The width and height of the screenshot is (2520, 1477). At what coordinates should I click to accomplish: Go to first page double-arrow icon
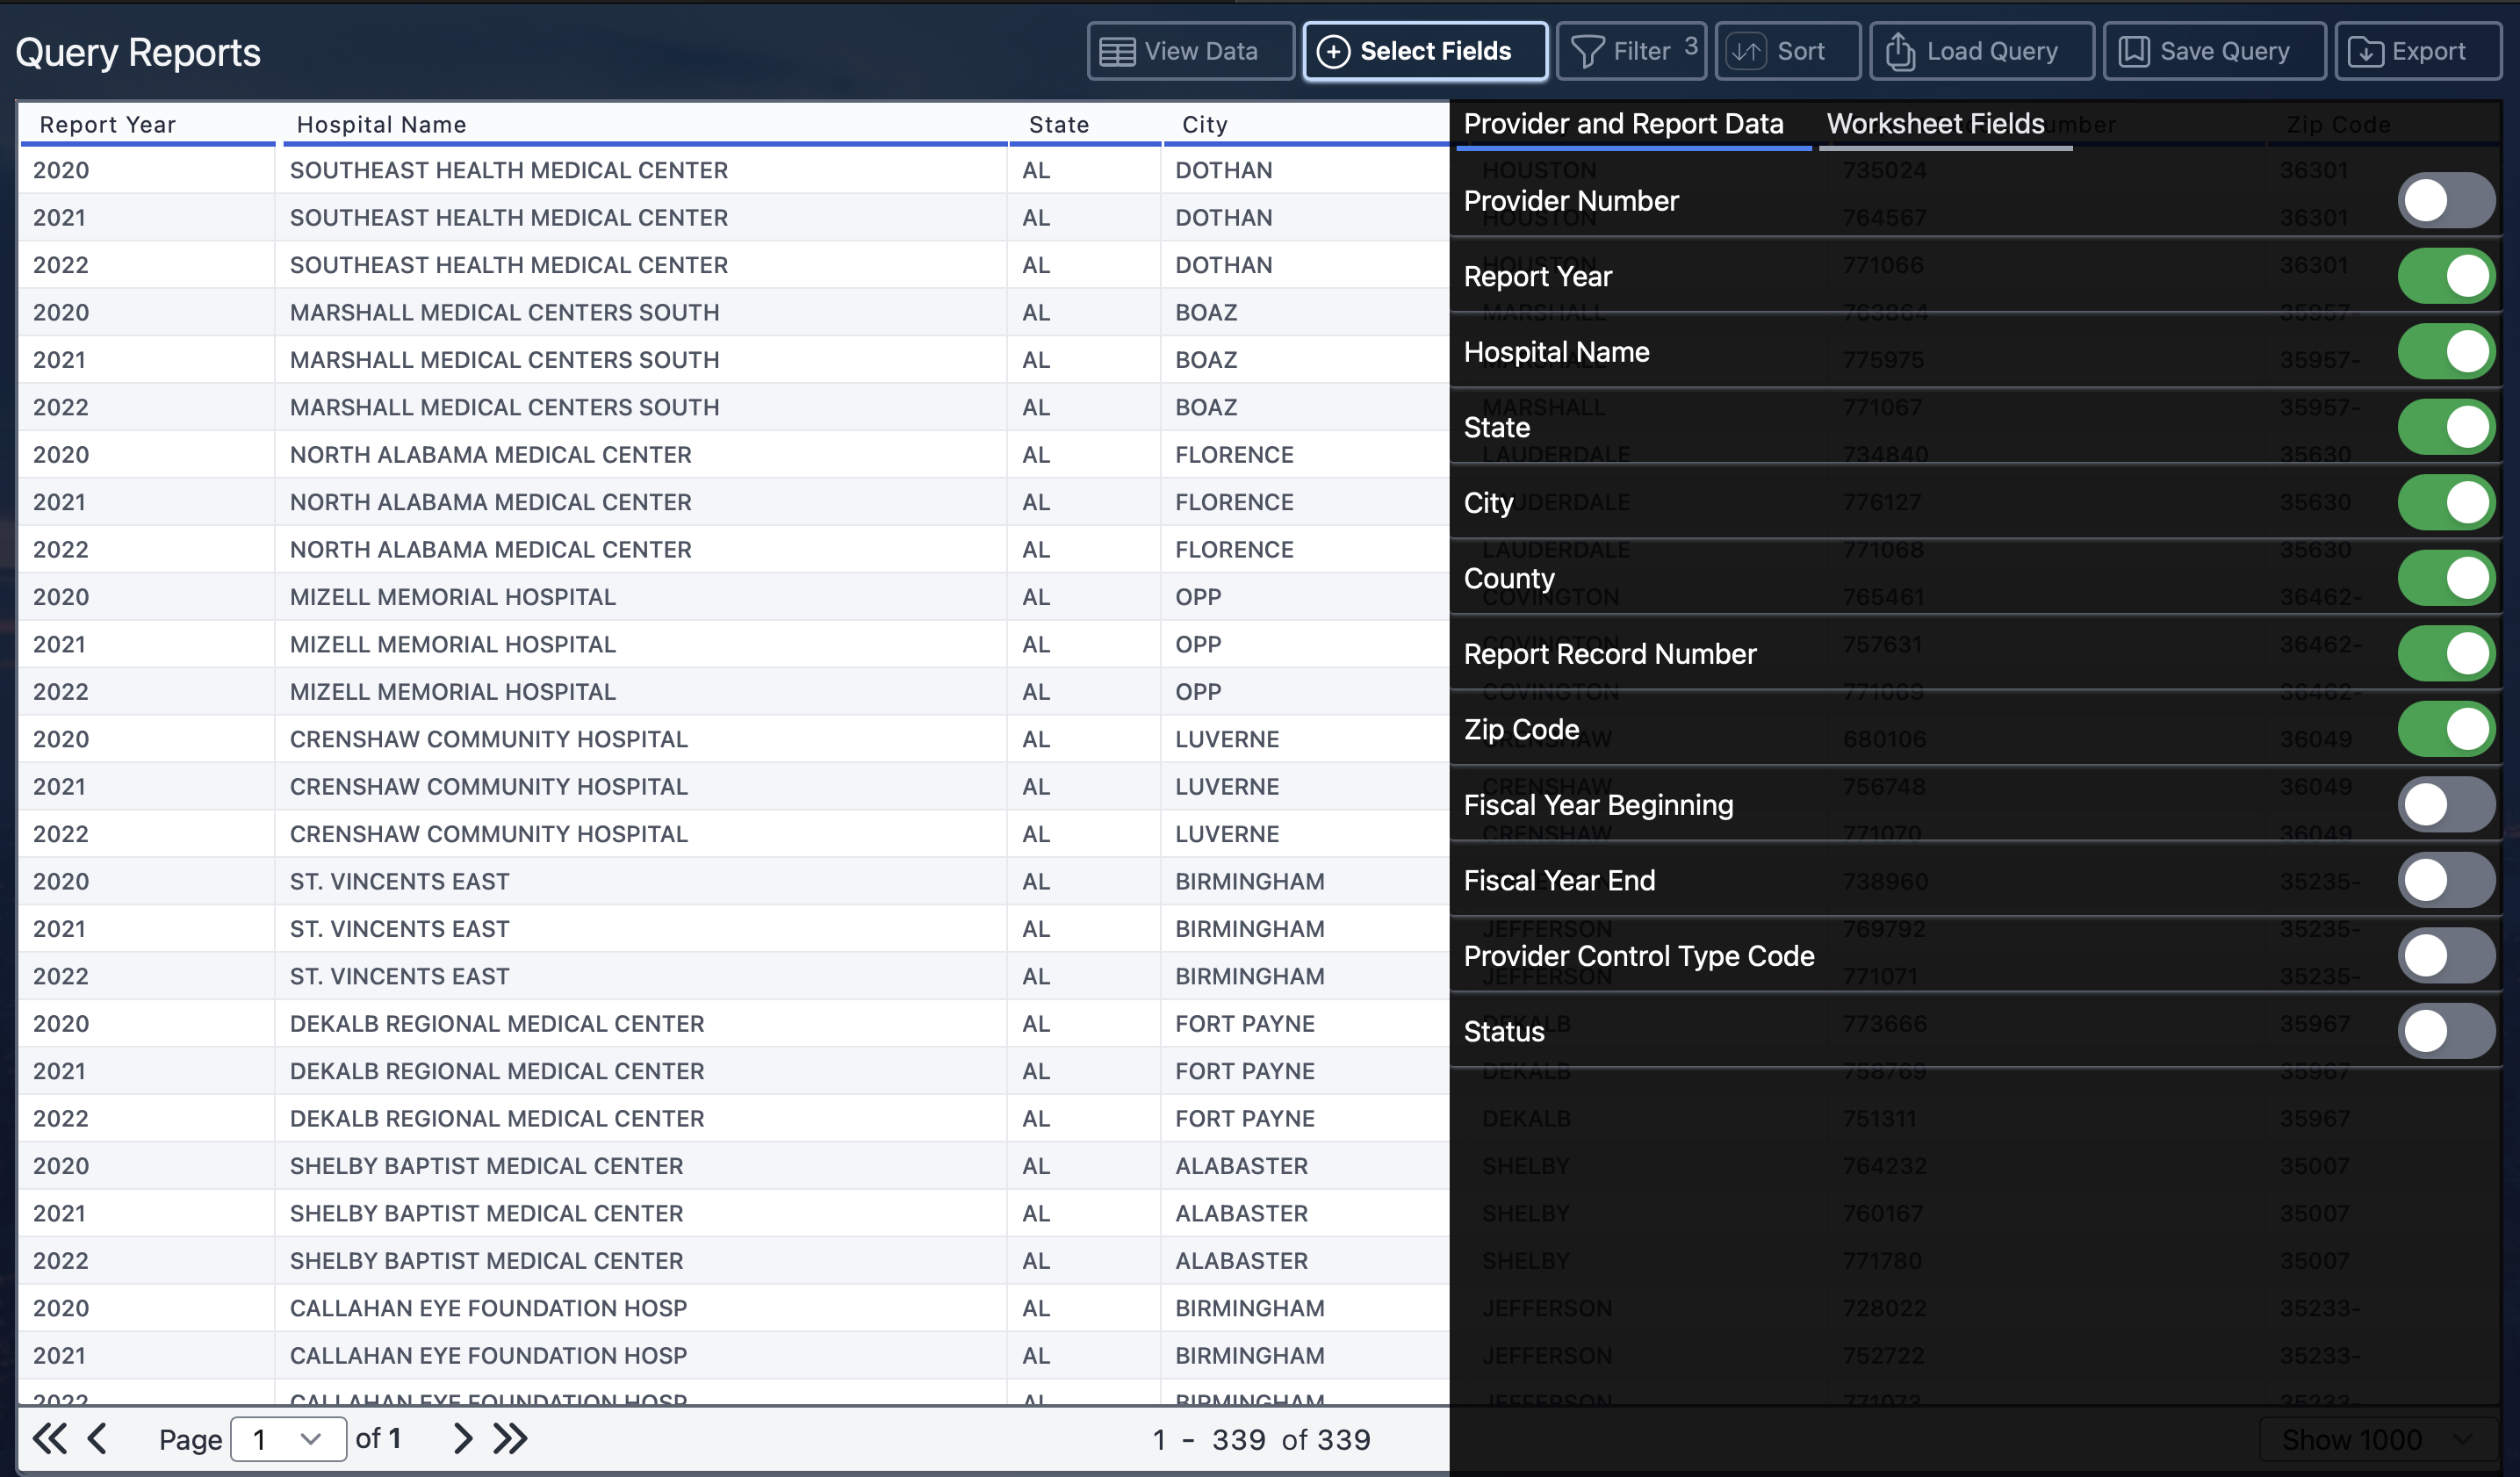coord(50,1438)
